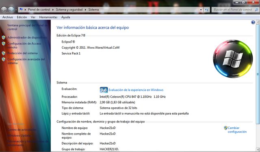Open Evaluación de la experiencia en Windows
The width and height of the screenshot is (260, 152).
(x=136, y=90)
